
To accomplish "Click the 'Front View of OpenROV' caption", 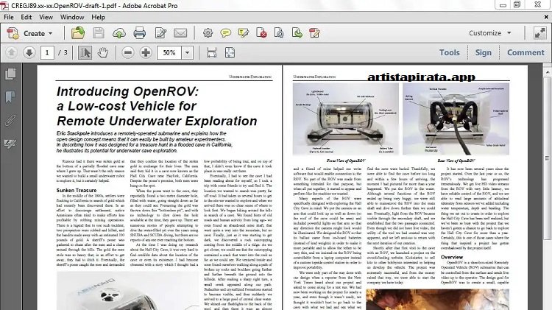I will tap(346, 161).
